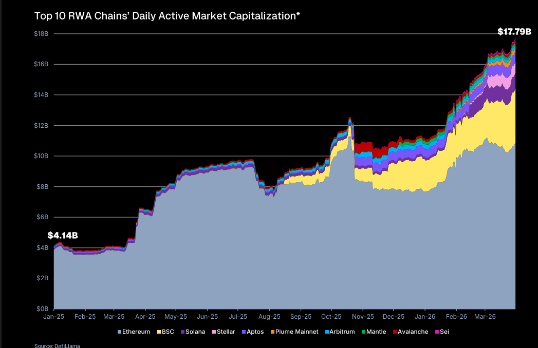Click the $10B y-axis label
538x348 pixels.
pyautogui.click(x=41, y=156)
